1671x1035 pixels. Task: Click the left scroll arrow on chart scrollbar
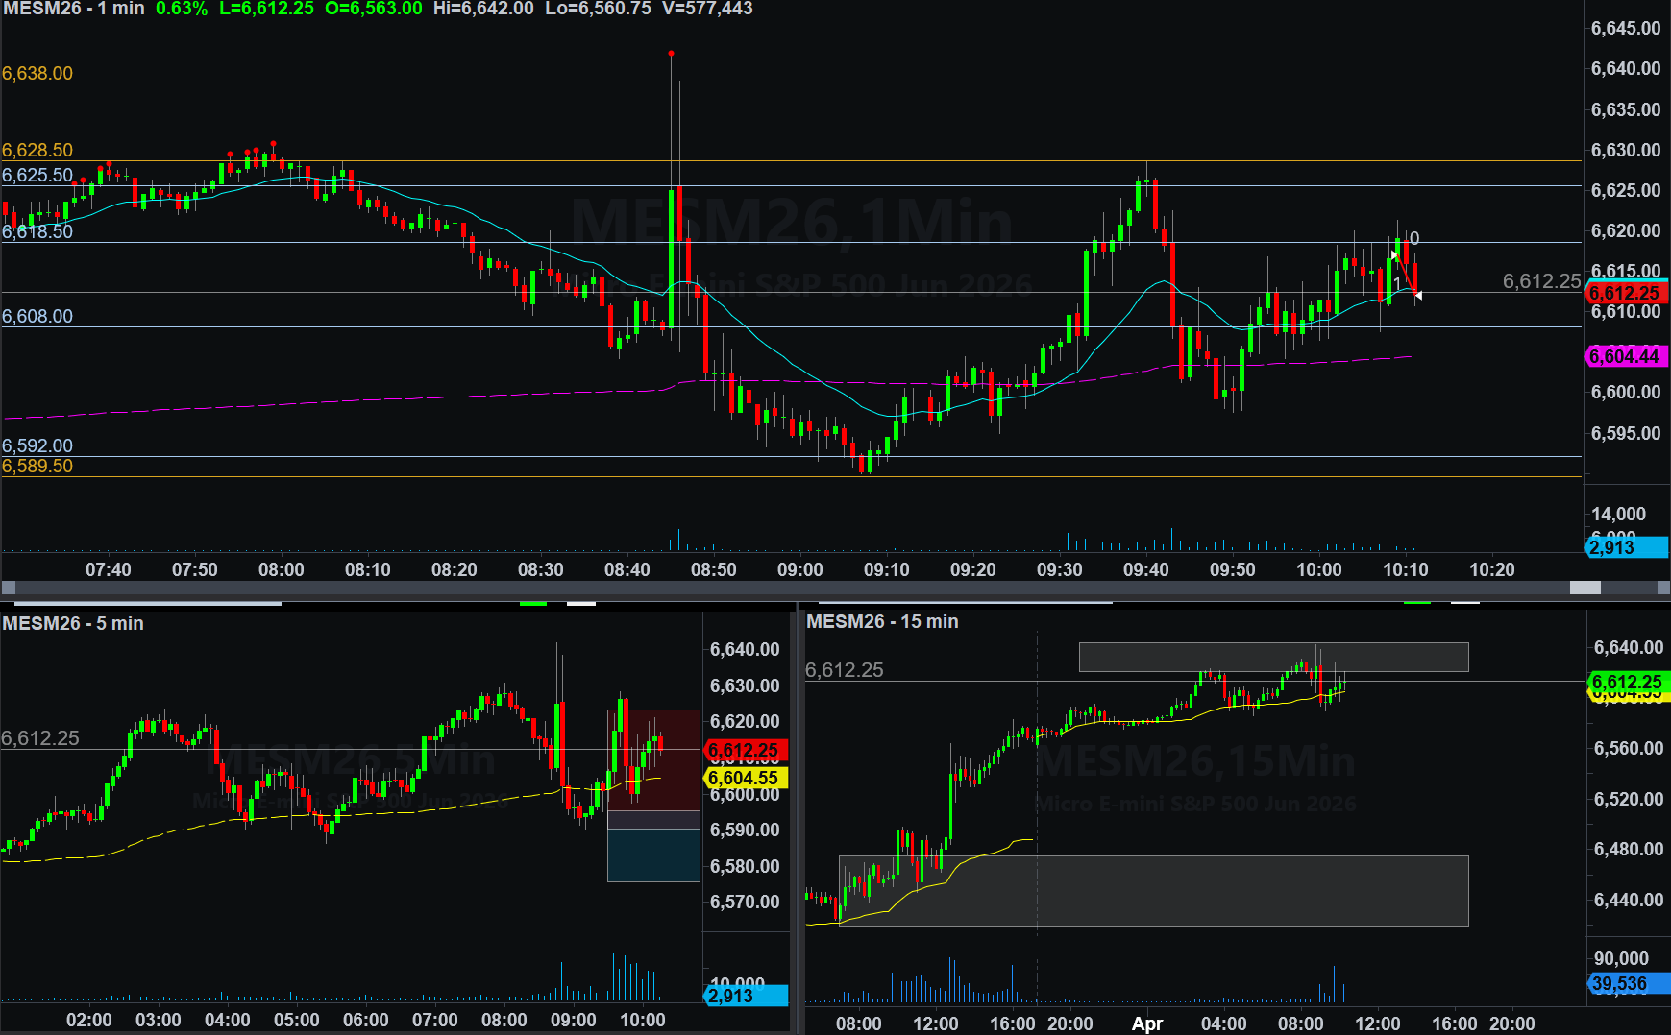click(x=9, y=588)
